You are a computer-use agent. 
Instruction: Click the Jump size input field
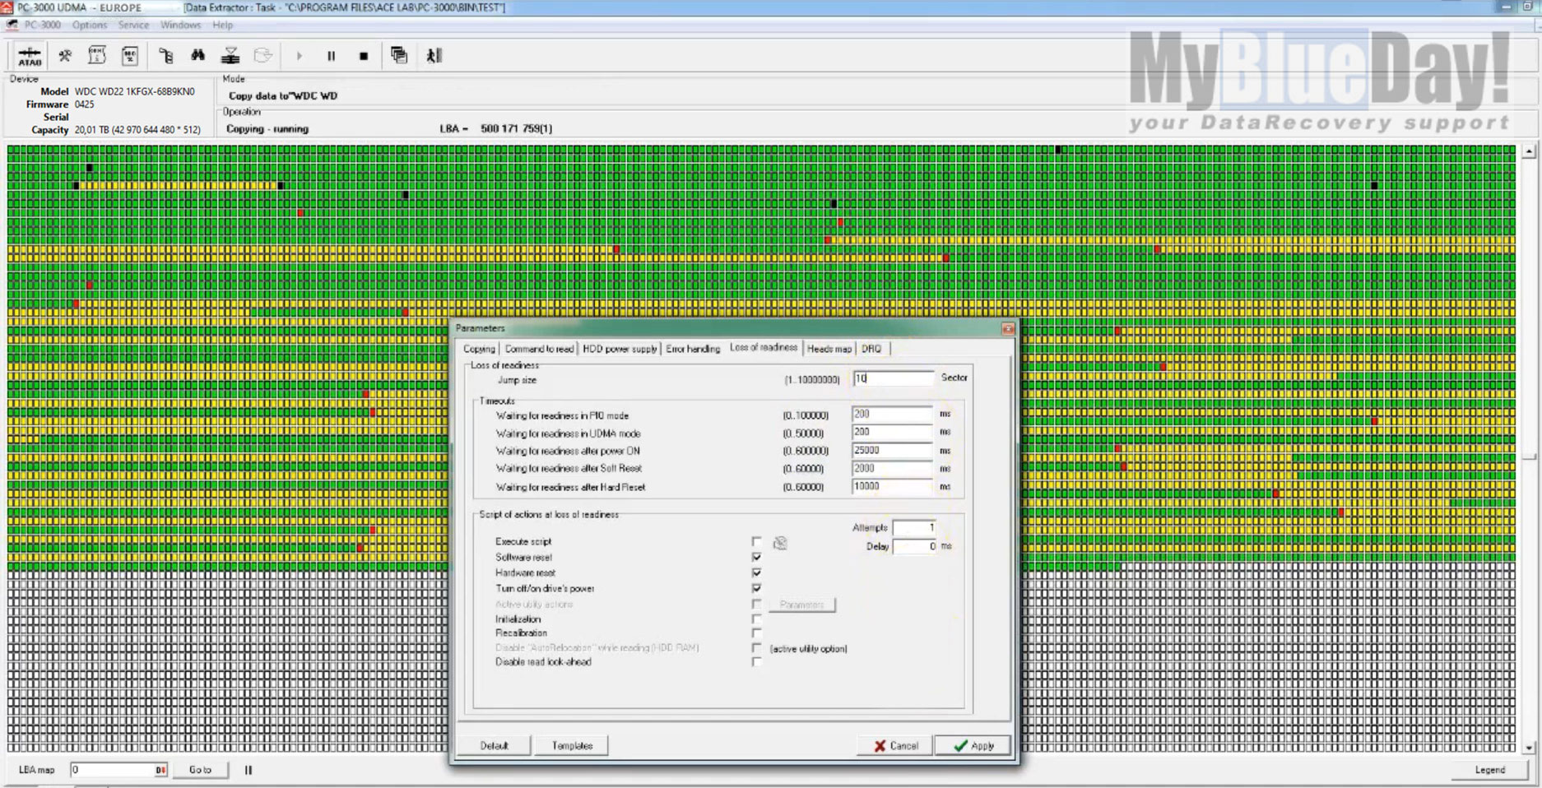pyautogui.click(x=894, y=378)
